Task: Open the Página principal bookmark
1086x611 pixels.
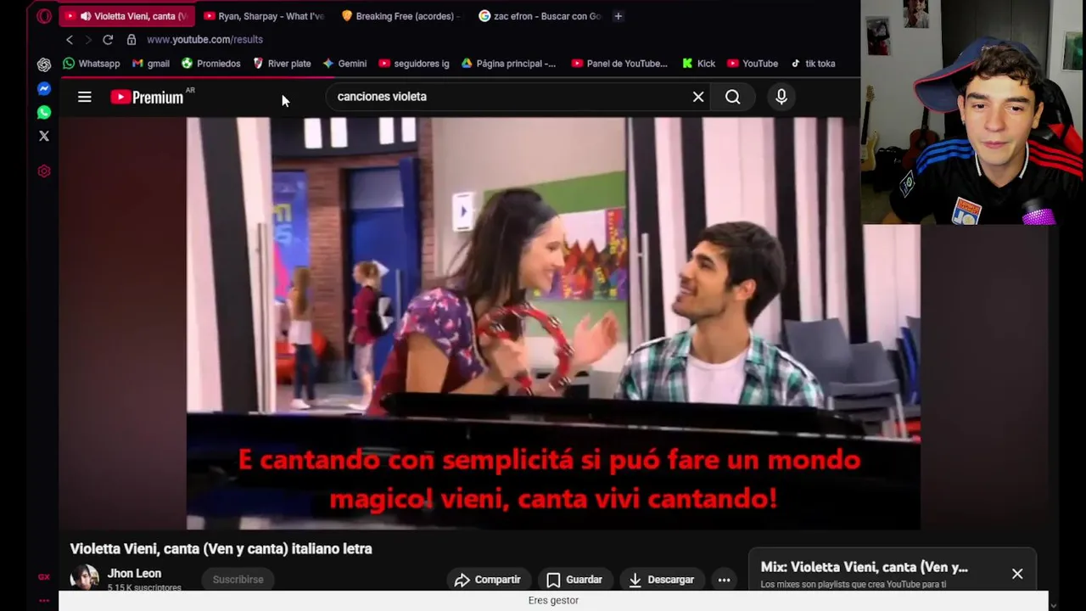Action: (509, 64)
